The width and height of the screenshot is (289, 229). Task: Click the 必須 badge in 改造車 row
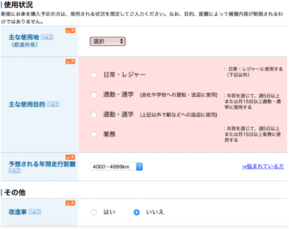pyautogui.click(x=70, y=203)
